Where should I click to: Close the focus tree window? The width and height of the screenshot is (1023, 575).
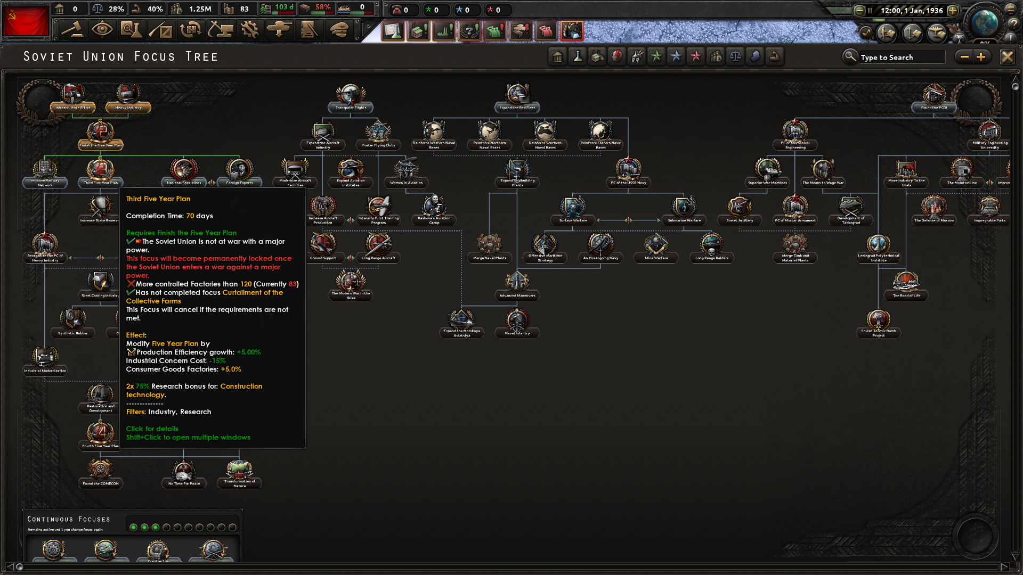pyautogui.click(x=1007, y=57)
